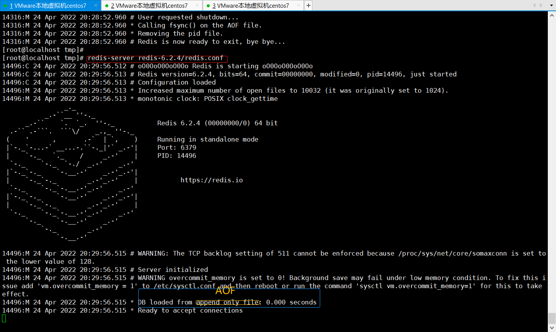Show previous tabs with the left tab arrow

534,5
